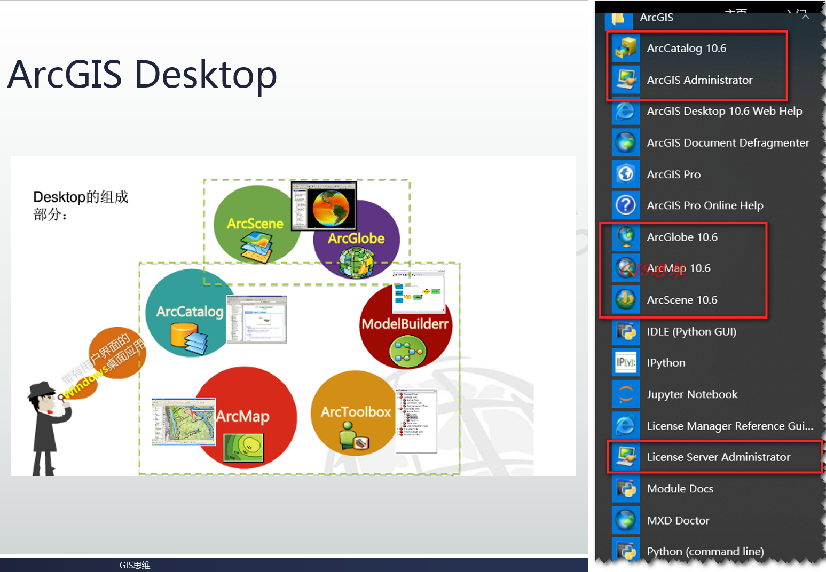Select the ArcCatalog 10.6 menu label
The width and height of the screenshot is (826, 572).
tap(686, 49)
